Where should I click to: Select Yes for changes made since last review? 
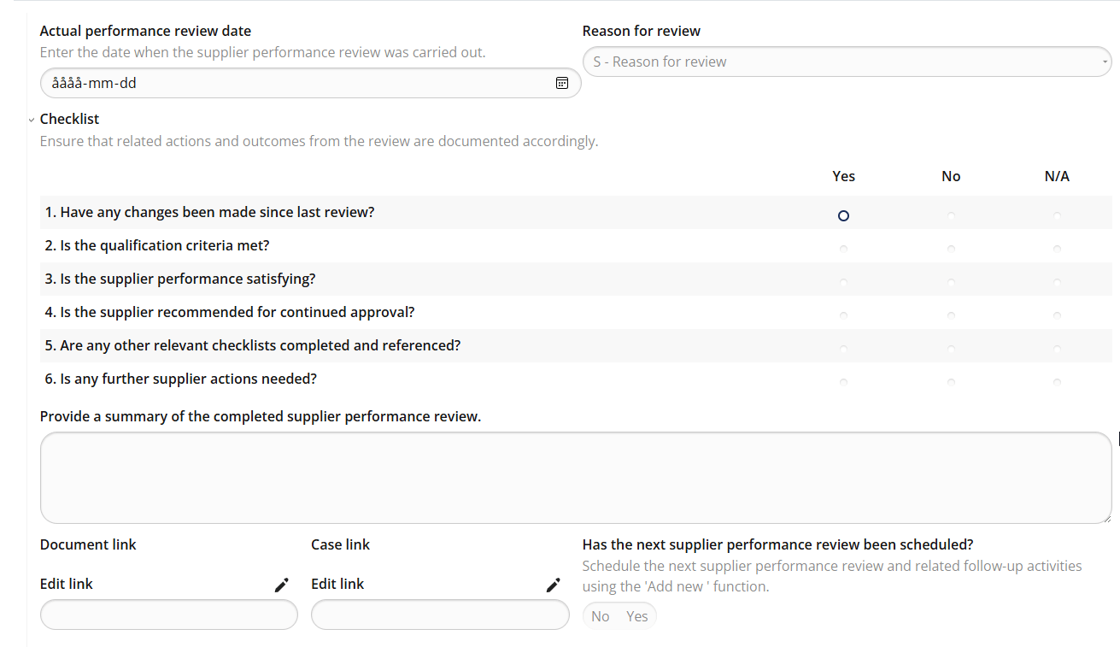[x=843, y=216]
